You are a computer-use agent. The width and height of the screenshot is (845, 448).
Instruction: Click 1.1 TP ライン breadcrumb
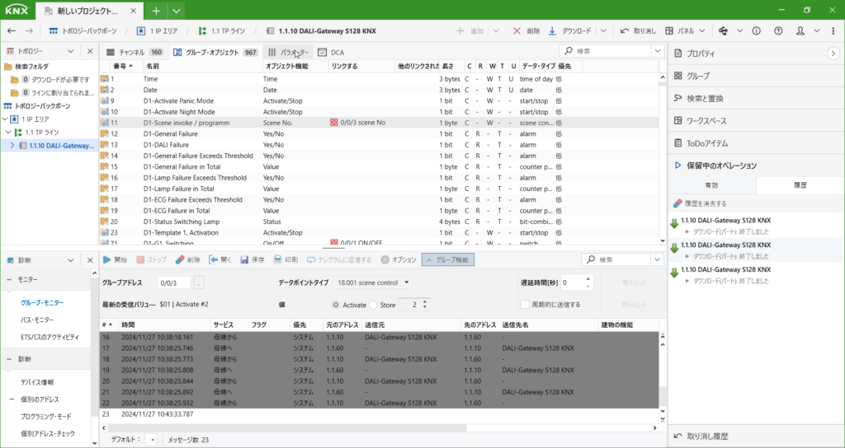221,31
